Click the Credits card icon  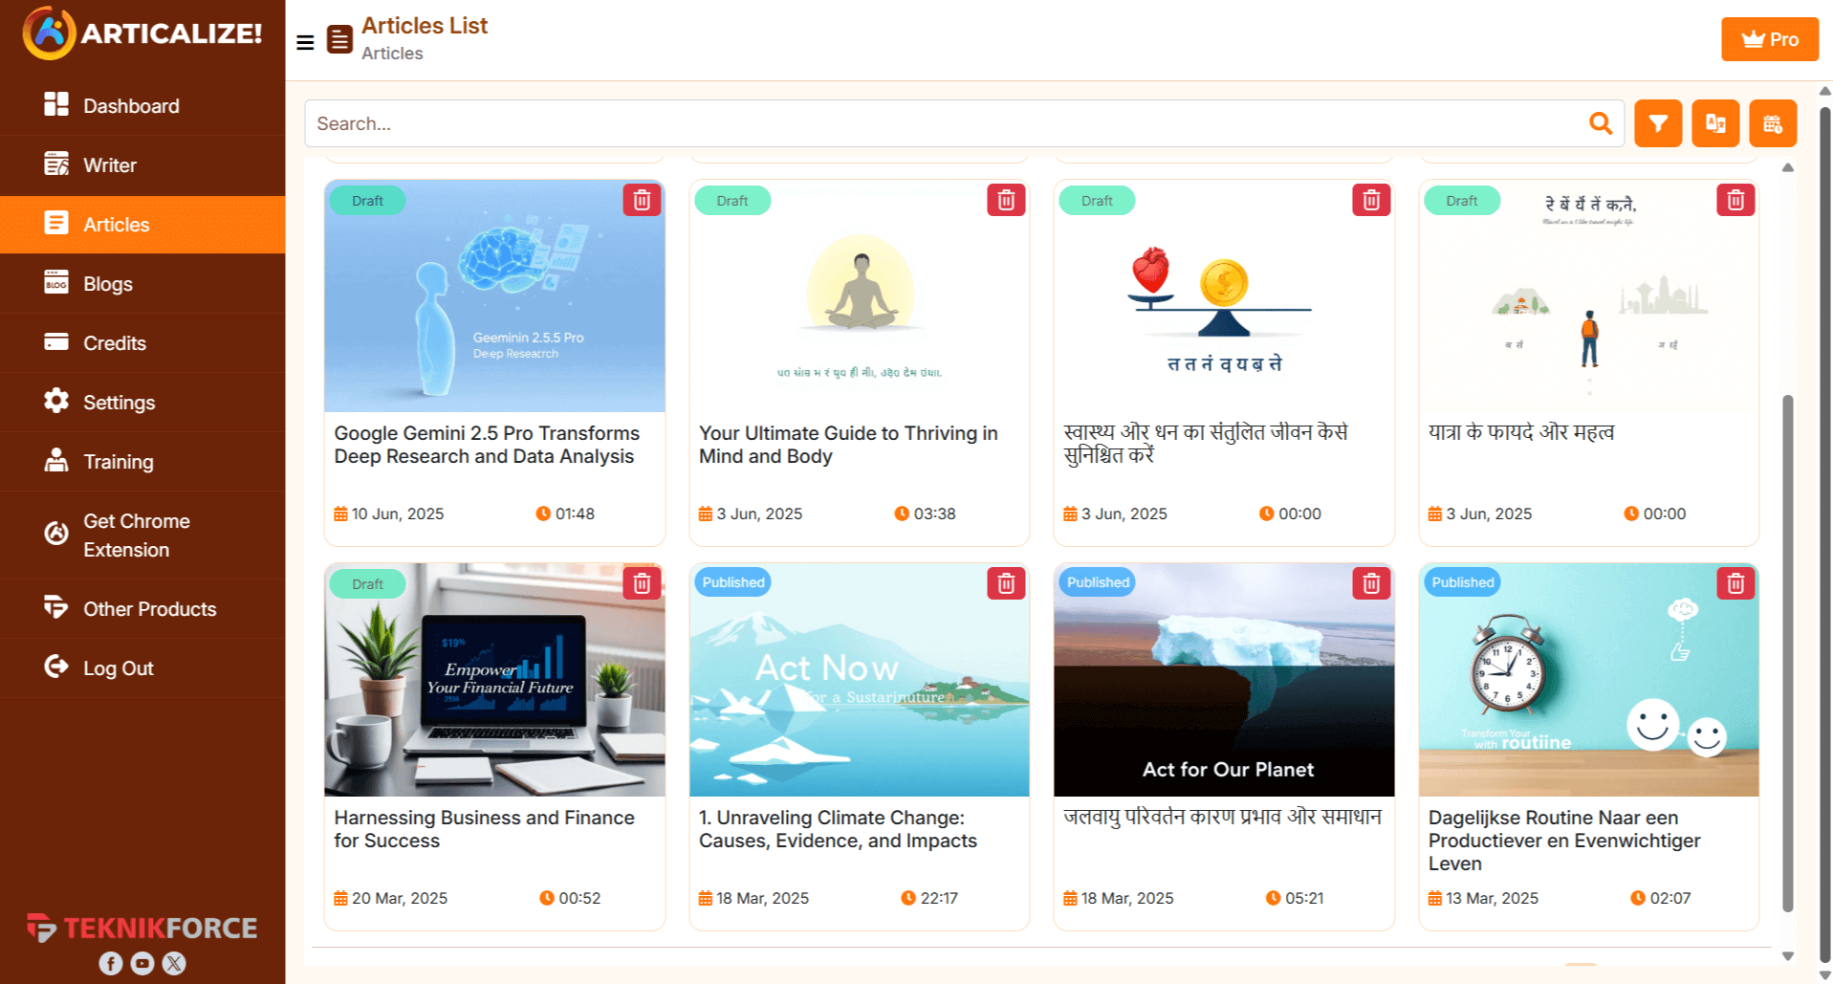pyautogui.click(x=56, y=342)
